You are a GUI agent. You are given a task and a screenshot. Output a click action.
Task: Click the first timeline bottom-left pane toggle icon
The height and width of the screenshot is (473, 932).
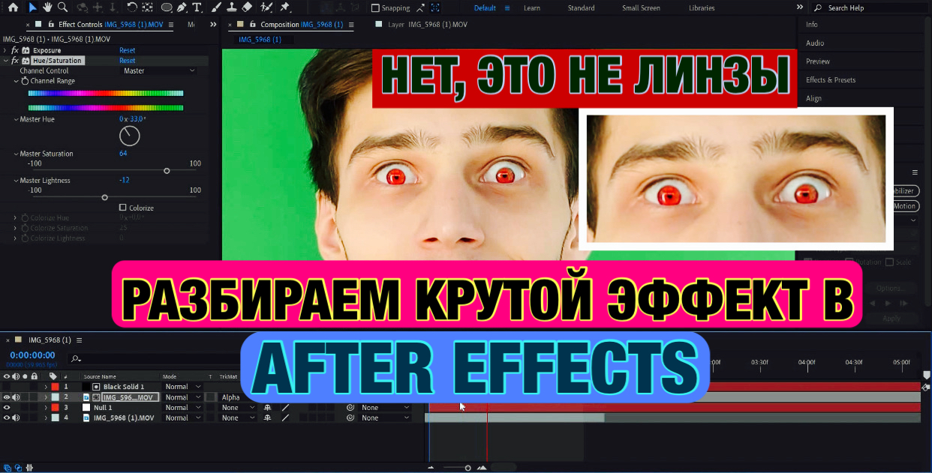click(7, 467)
